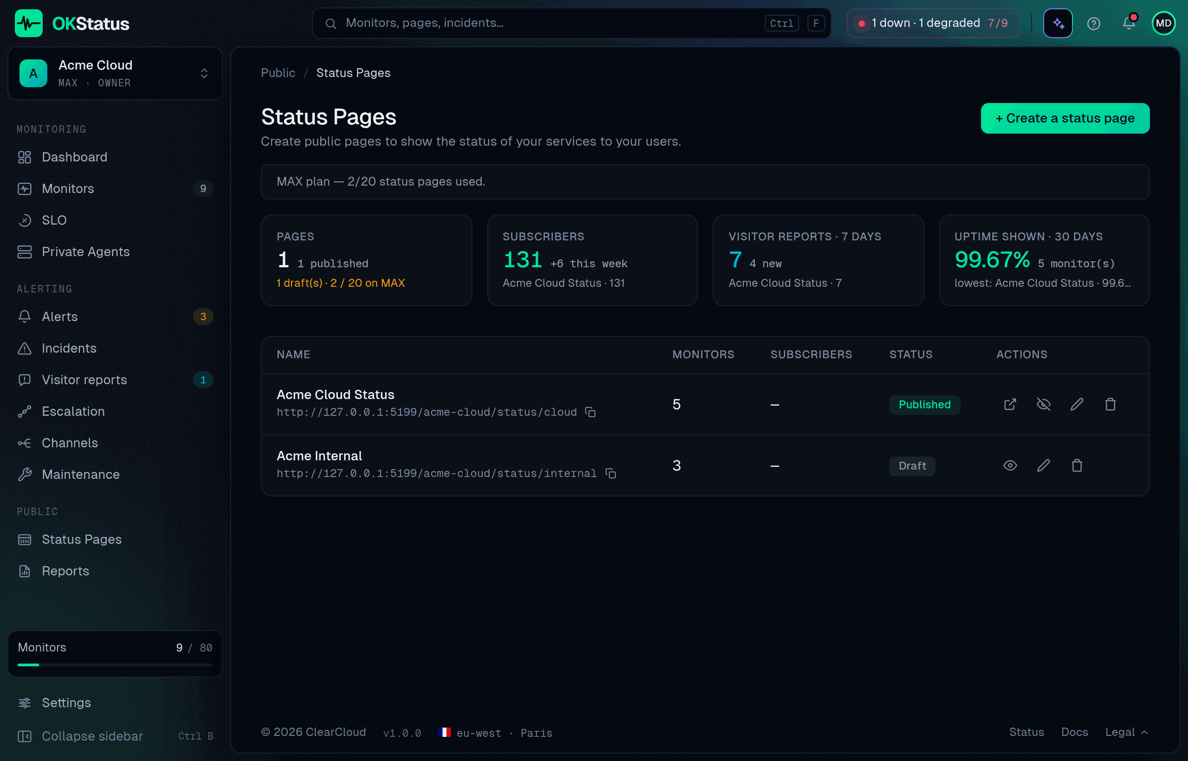
Task: Copy the Acme Internal URL
Action: click(x=610, y=473)
